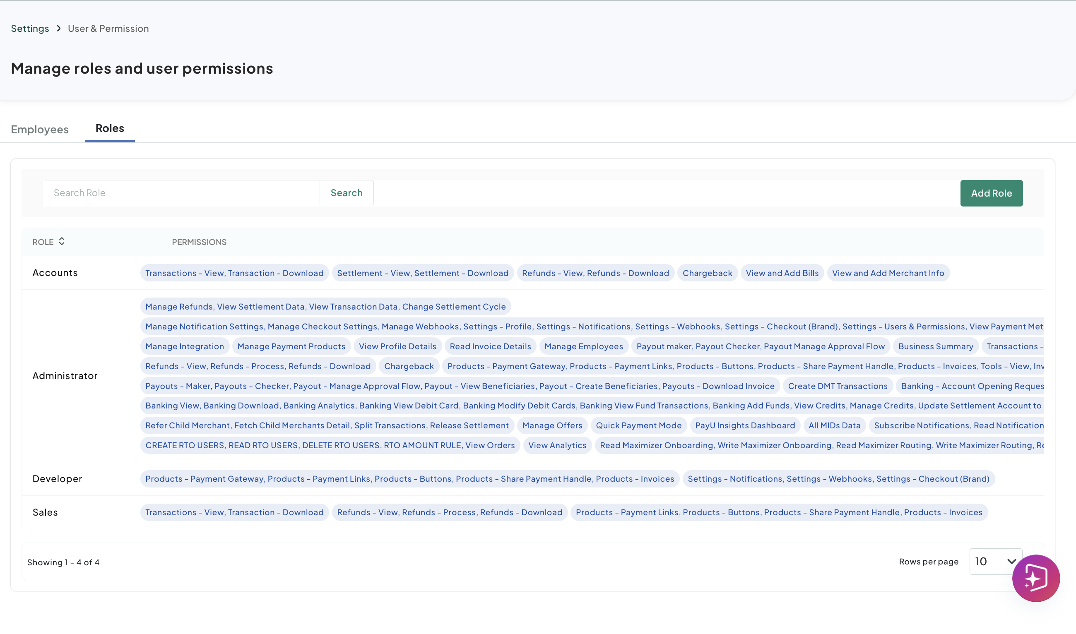Select the Roles tab

110,128
